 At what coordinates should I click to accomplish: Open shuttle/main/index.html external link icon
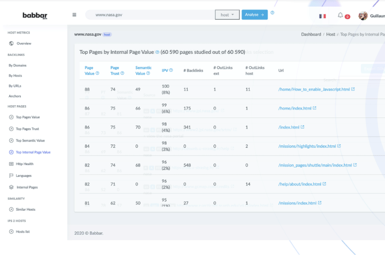(355, 165)
